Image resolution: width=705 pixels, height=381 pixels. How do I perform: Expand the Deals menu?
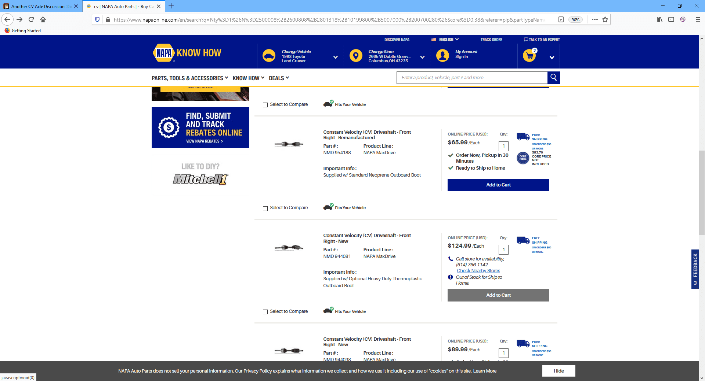[x=279, y=78]
